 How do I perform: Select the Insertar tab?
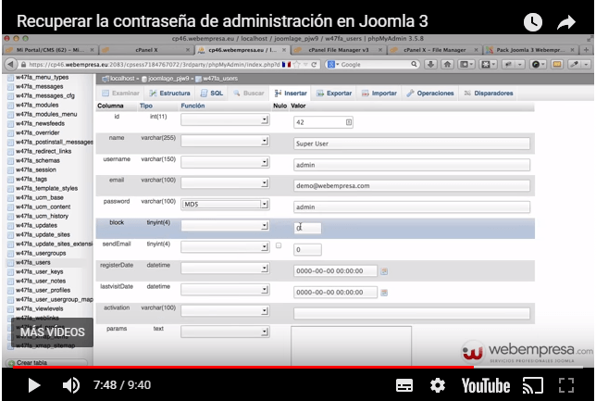tap(291, 94)
